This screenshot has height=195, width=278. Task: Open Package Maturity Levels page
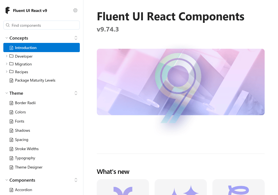click(x=35, y=80)
